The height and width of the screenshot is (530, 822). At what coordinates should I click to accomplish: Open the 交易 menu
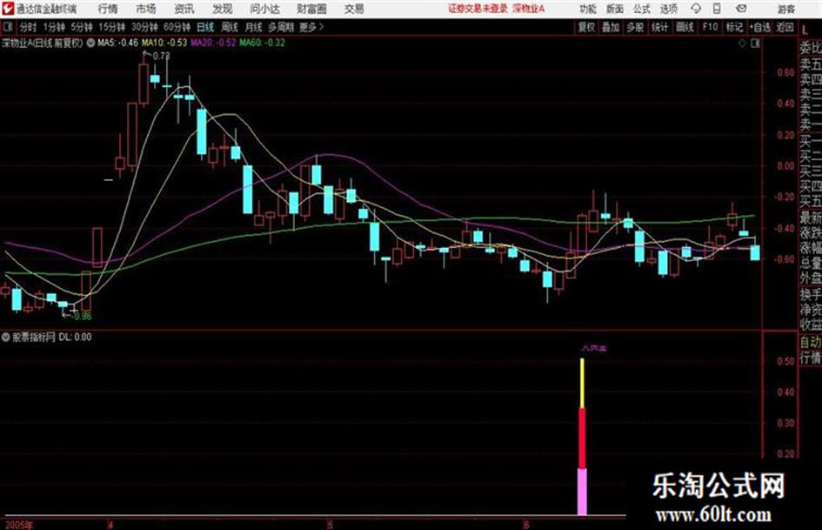click(x=354, y=9)
